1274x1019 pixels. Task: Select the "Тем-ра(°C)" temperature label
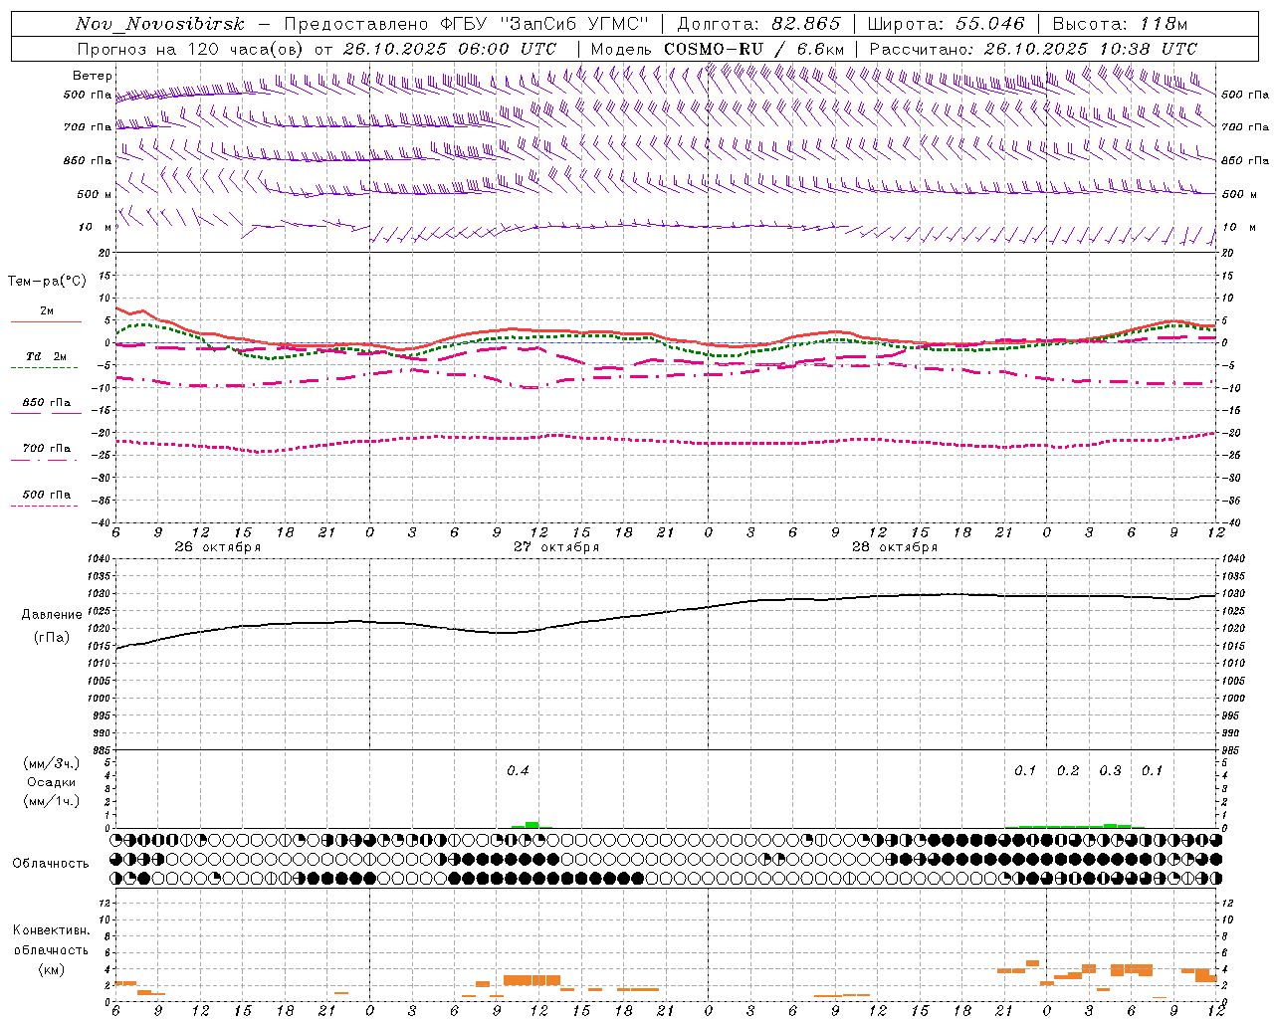click(x=48, y=282)
